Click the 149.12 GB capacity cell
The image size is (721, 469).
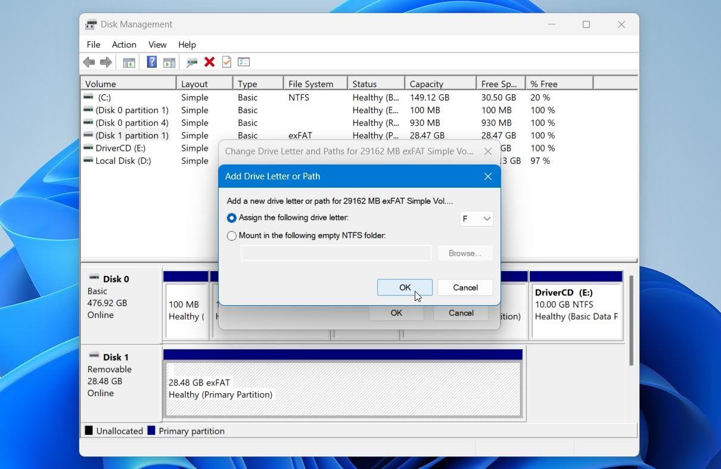pos(430,98)
